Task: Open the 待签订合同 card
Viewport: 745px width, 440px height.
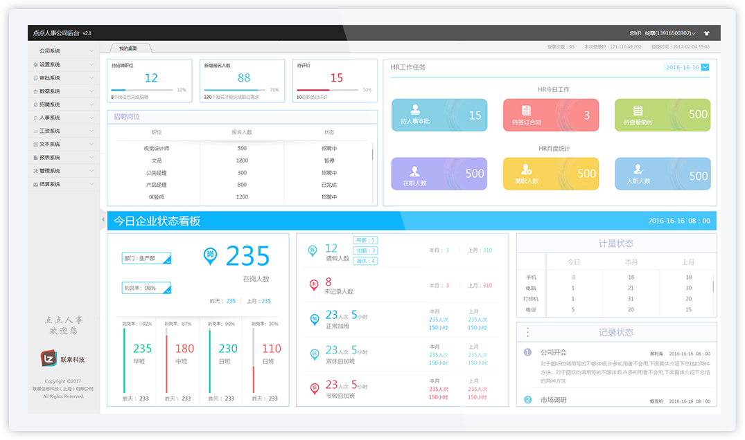Action: [x=551, y=116]
